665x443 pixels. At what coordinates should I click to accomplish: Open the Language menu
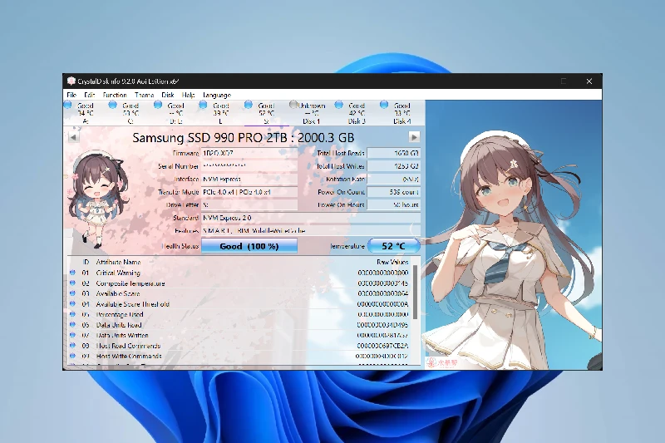217,95
